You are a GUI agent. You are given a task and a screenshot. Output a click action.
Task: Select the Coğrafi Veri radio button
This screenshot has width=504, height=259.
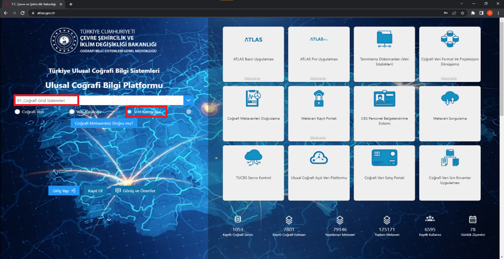(x=17, y=112)
